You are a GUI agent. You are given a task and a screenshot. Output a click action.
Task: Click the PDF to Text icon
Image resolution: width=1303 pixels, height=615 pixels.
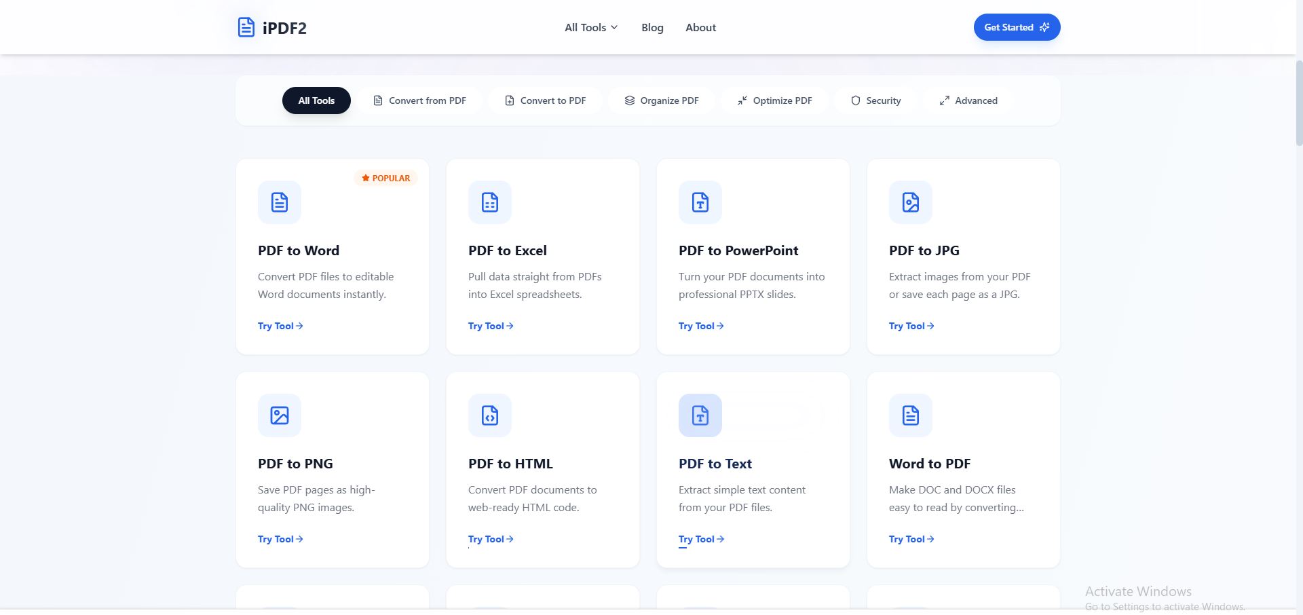pos(700,415)
